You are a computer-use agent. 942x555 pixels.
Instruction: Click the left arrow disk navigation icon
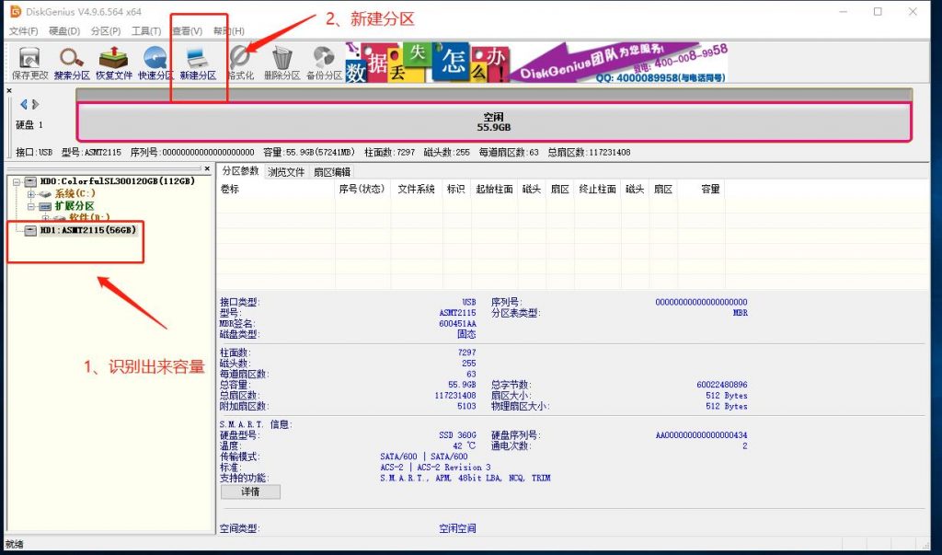tap(22, 103)
